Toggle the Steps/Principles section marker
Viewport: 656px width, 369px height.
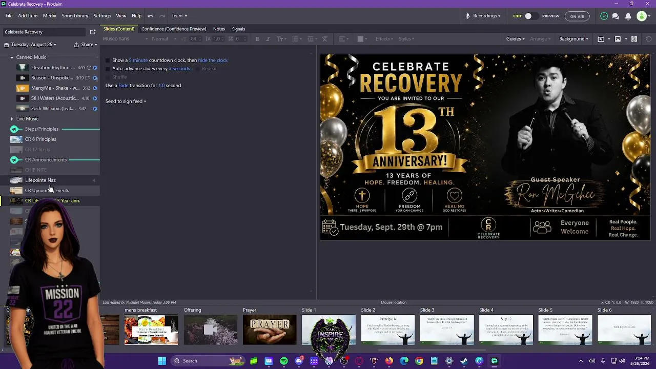(14, 129)
